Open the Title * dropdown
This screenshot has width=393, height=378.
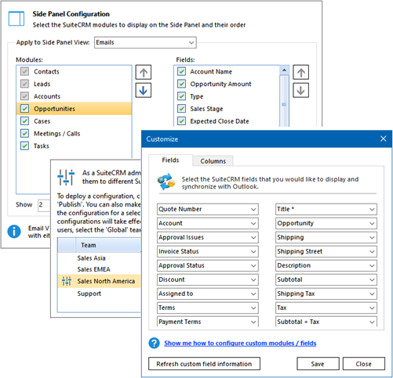(x=326, y=209)
